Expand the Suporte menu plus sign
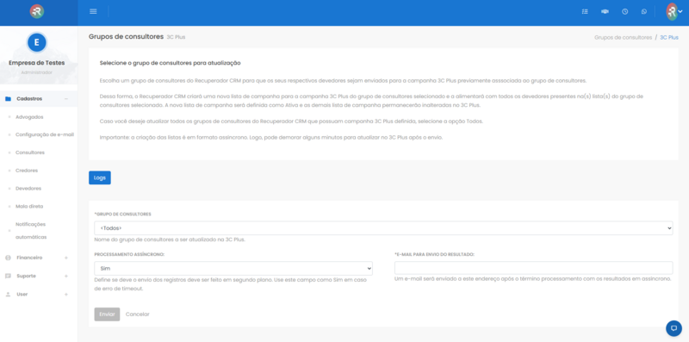Viewport: 689px width, 342px height. (66, 276)
